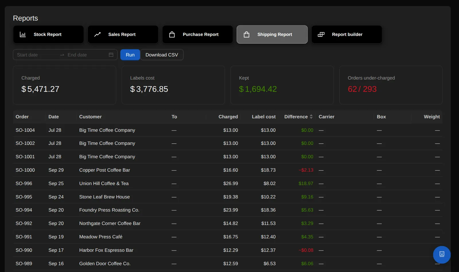Click customer Meadow Press Café

(x=101, y=237)
